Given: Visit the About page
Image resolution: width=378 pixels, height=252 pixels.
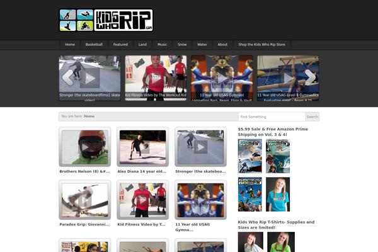Looking at the screenshot, I should click(x=222, y=45).
